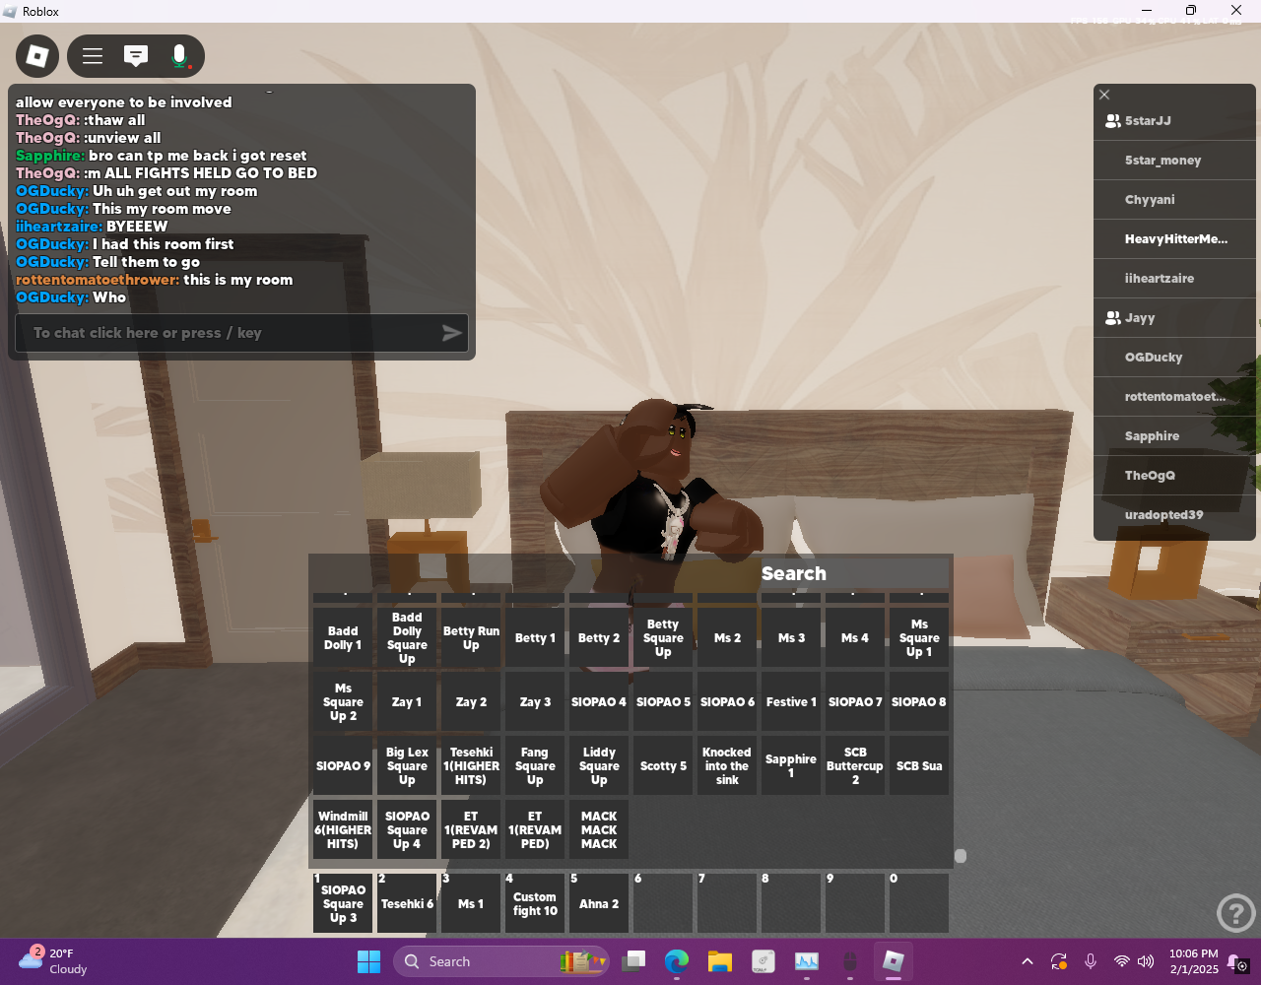Pick Ms Square Up 2 animation
1261x985 pixels.
tap(343, 702)
